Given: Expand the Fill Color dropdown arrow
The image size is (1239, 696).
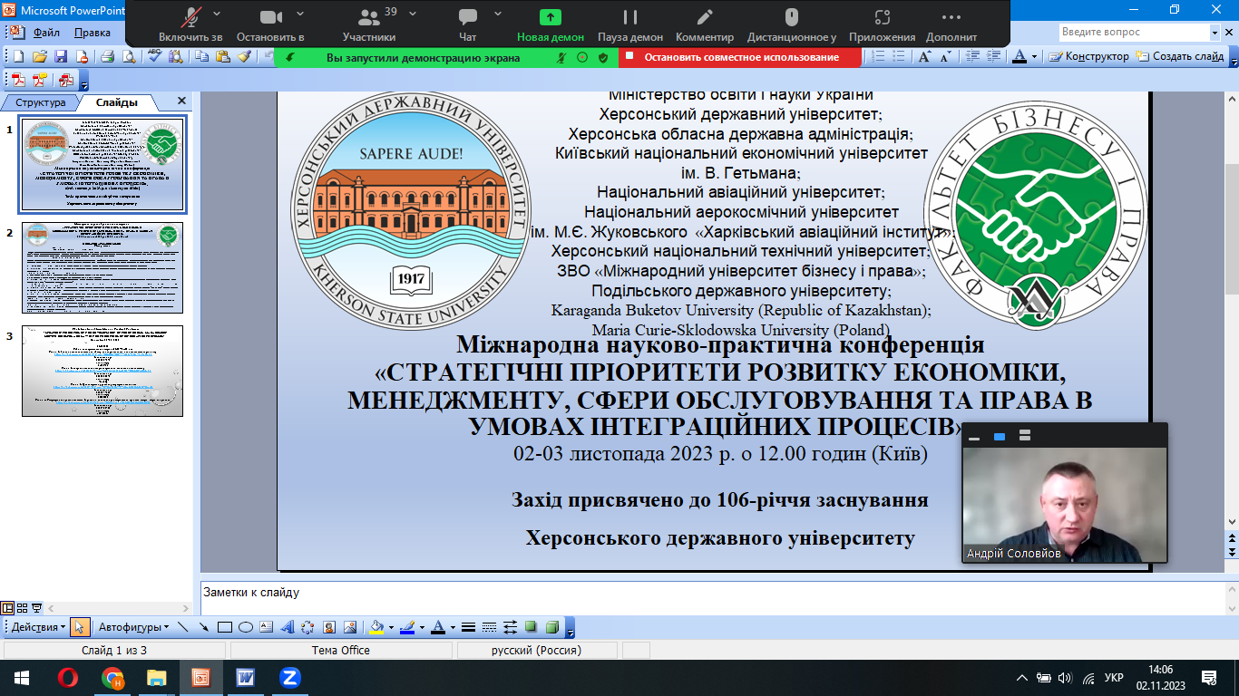Looking at the screenshot, I should point(391,627).
